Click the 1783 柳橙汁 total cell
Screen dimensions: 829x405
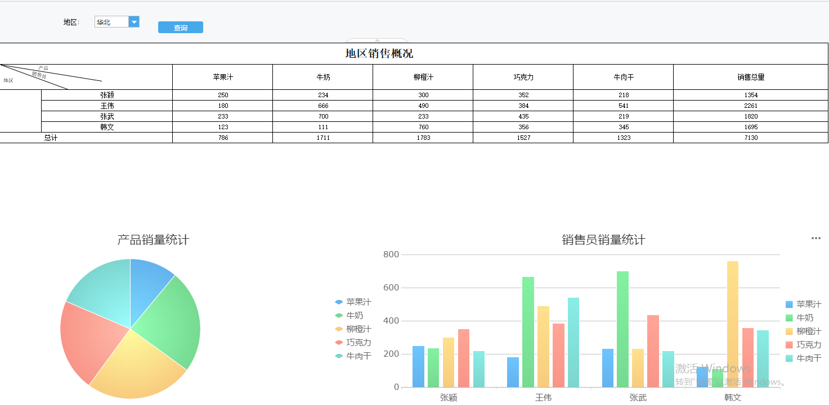[423, 138]
